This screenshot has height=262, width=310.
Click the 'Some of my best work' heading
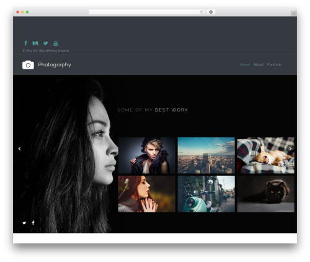[x=153, y=110]
